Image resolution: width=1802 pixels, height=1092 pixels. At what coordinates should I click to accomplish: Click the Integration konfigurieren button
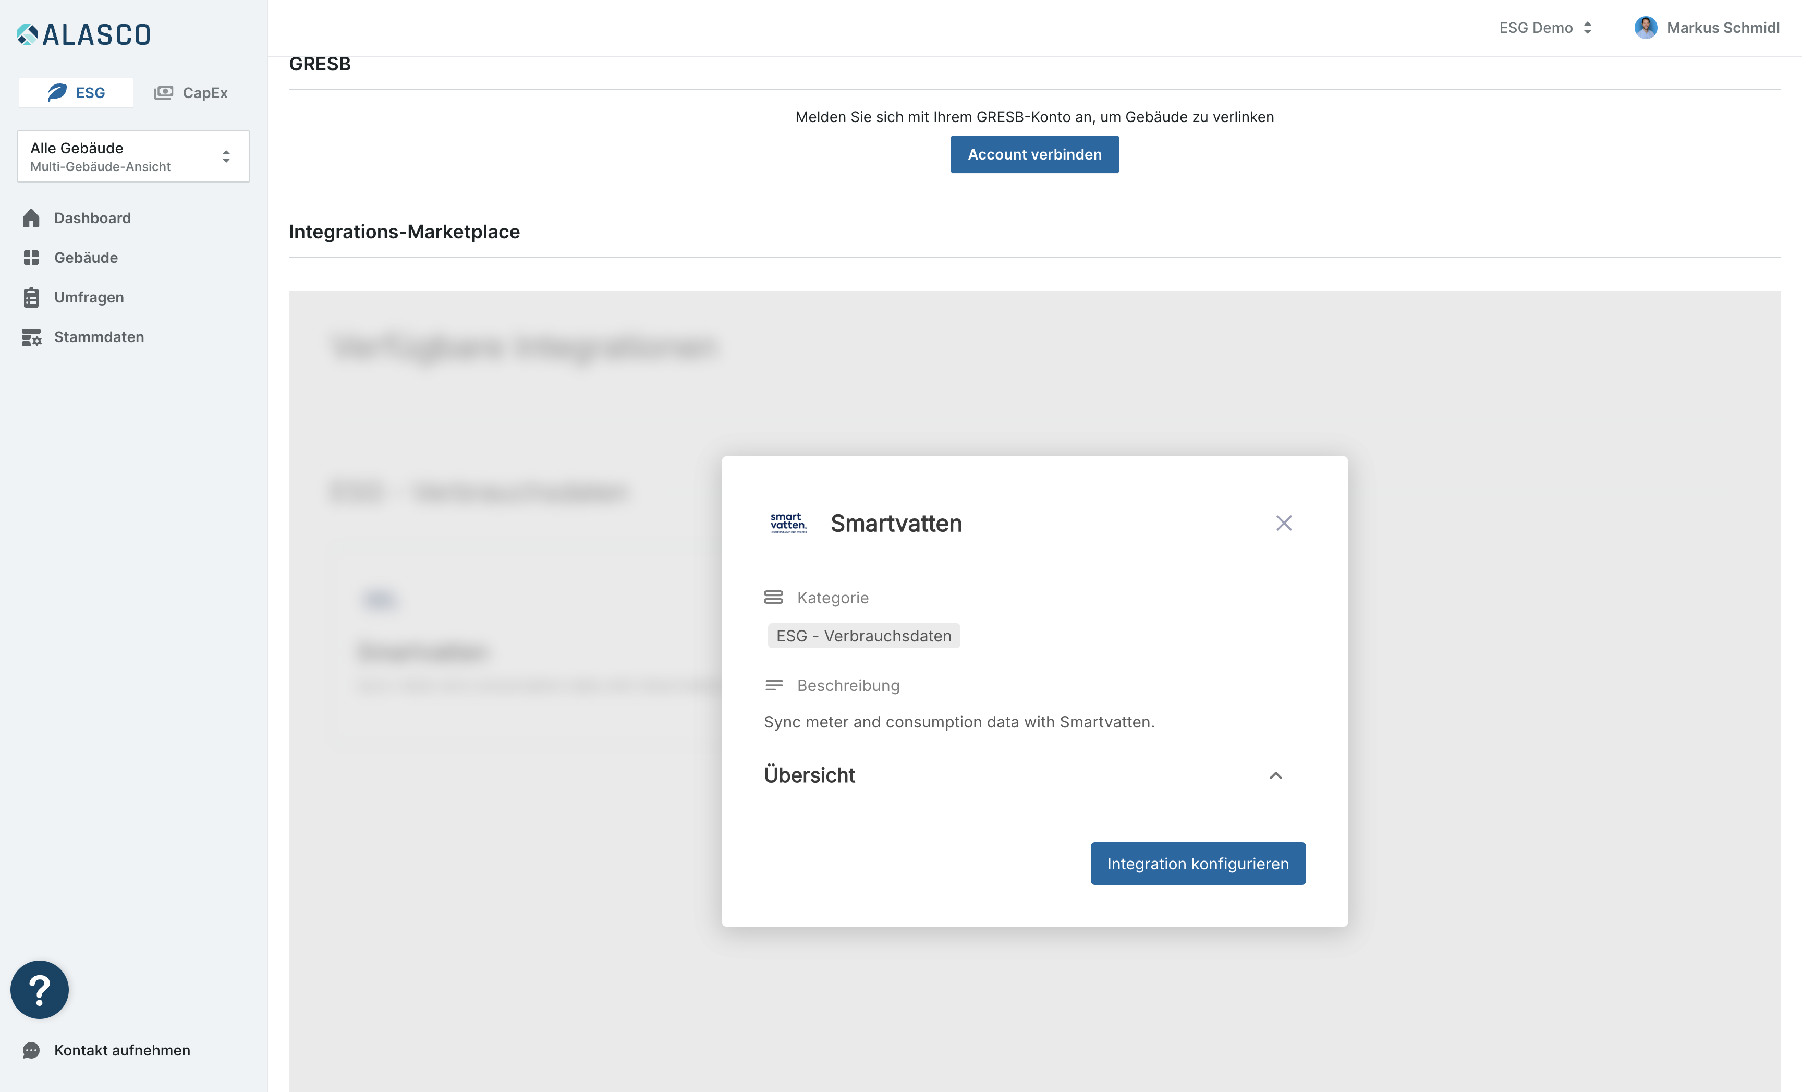point(1198,864)
